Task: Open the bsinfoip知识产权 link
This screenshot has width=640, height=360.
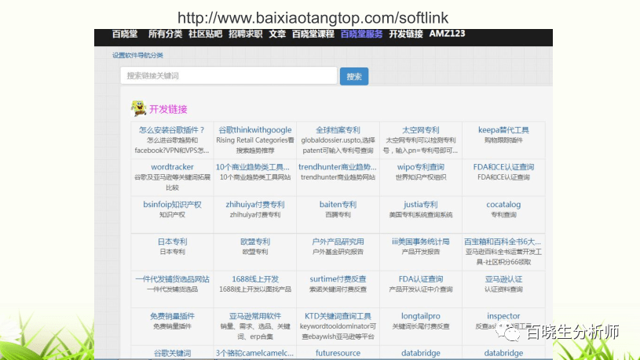Action: click(172, 204)
